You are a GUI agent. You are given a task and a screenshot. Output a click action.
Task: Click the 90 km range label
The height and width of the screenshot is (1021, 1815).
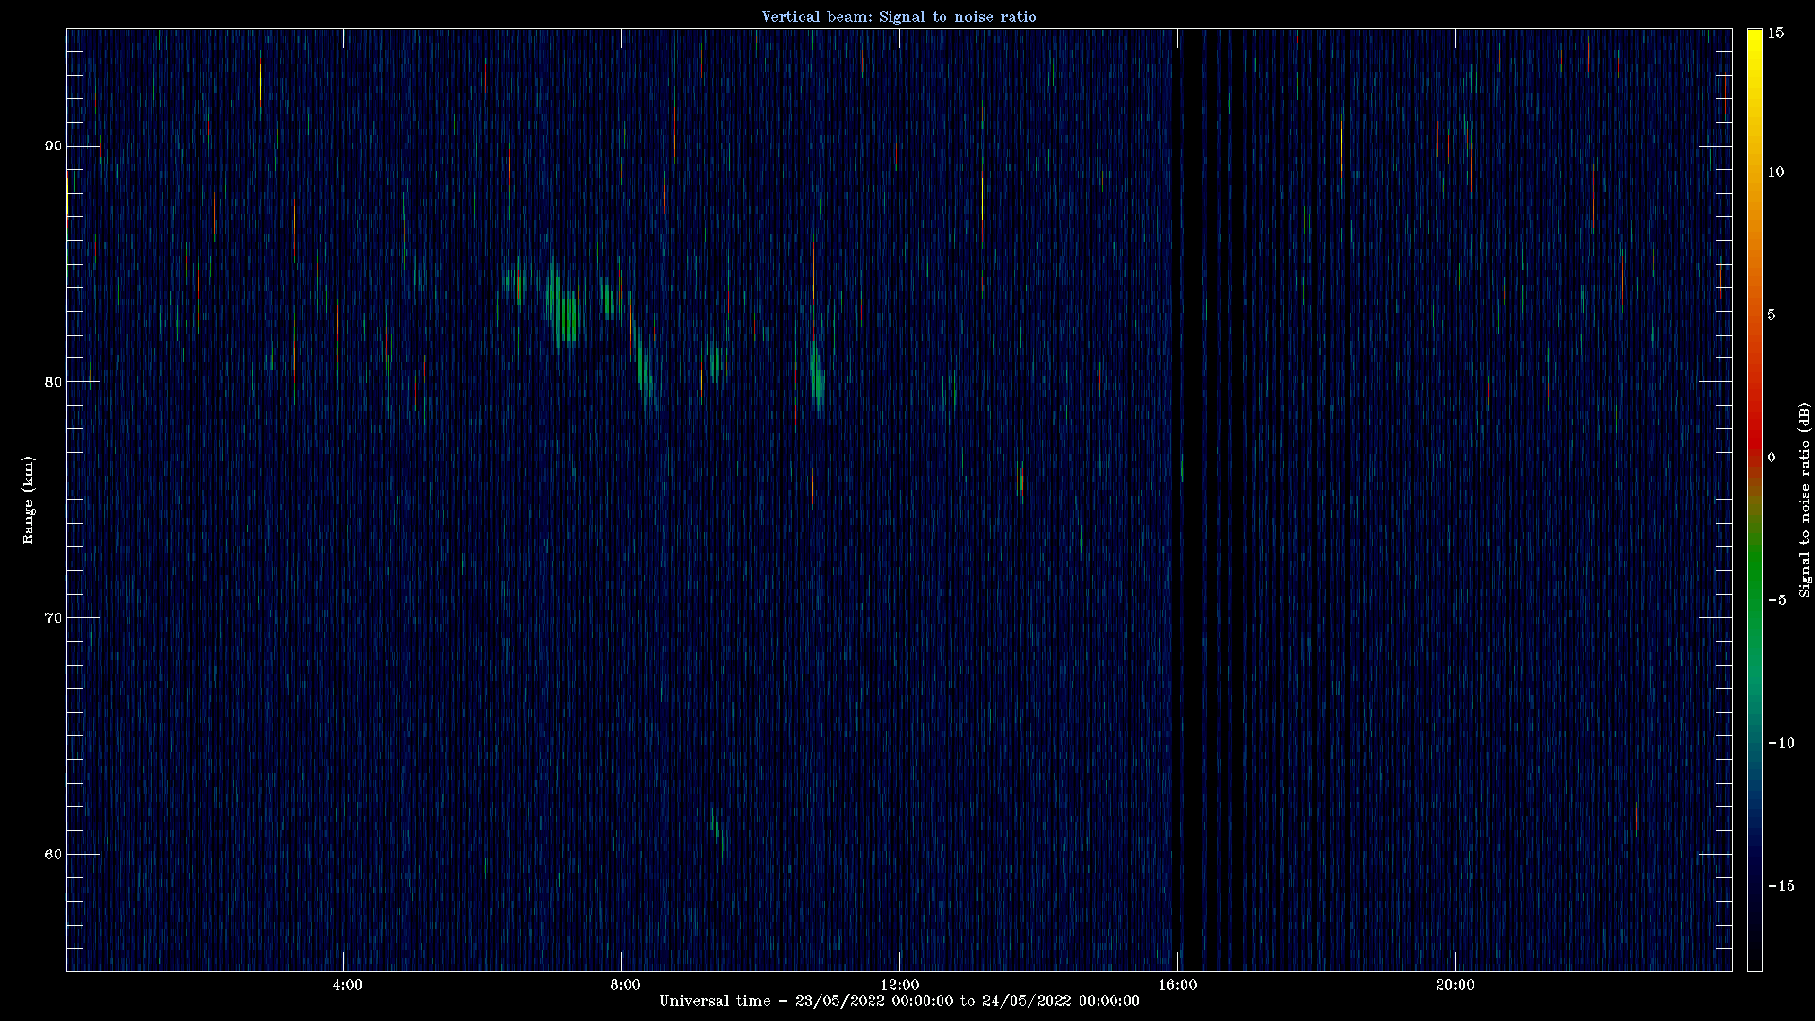coord(53,146)
